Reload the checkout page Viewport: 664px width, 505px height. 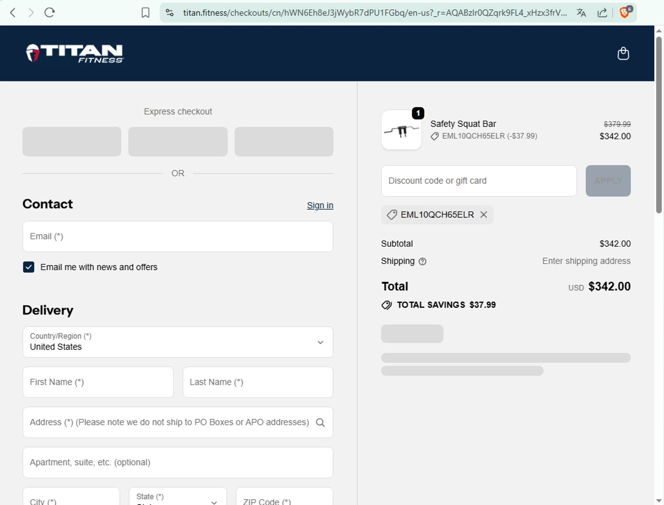pos(50,12)
